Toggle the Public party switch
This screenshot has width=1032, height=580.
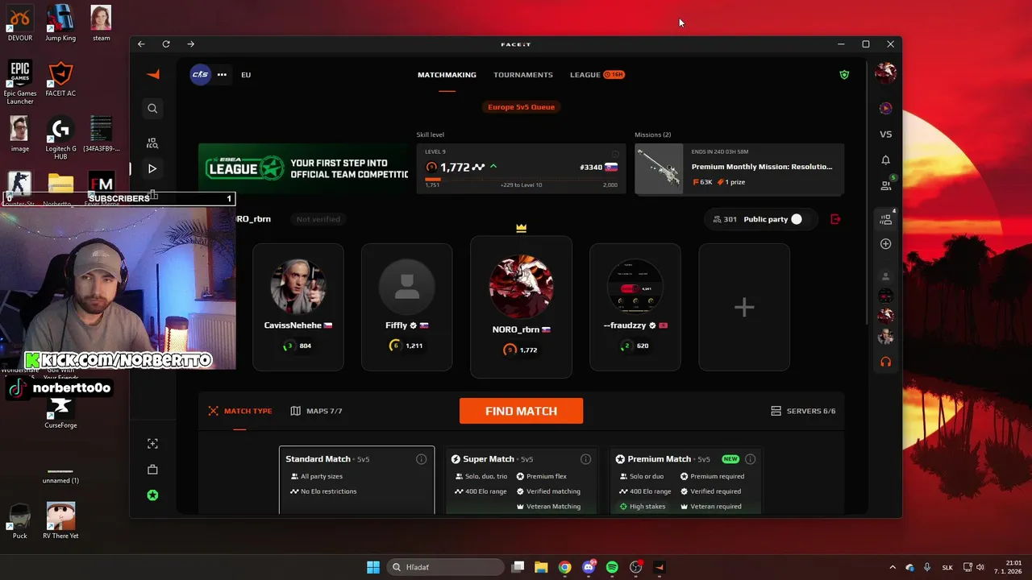(x=797, y=219)
